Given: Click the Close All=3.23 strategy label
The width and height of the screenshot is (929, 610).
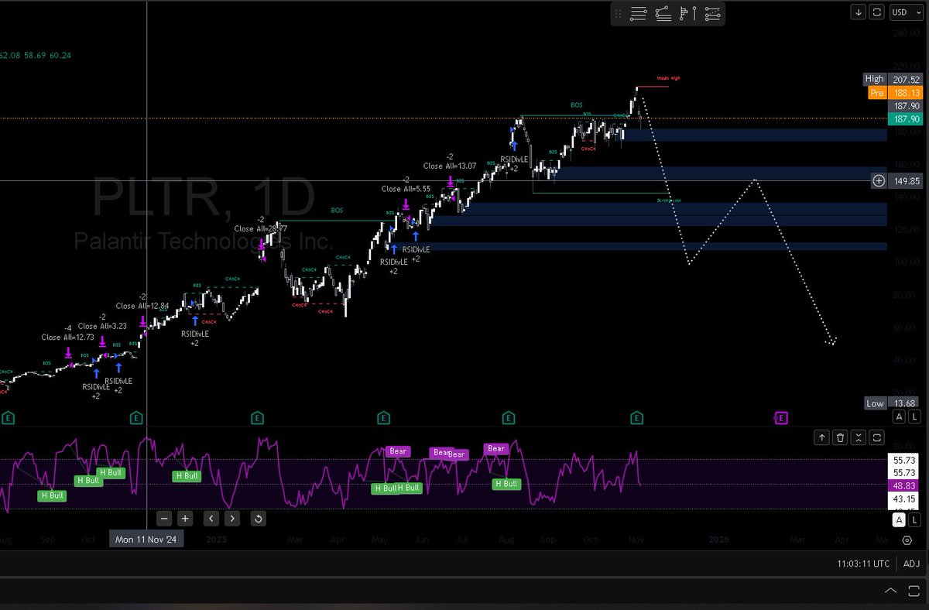Looking at the screenshot, I should 102,327.
